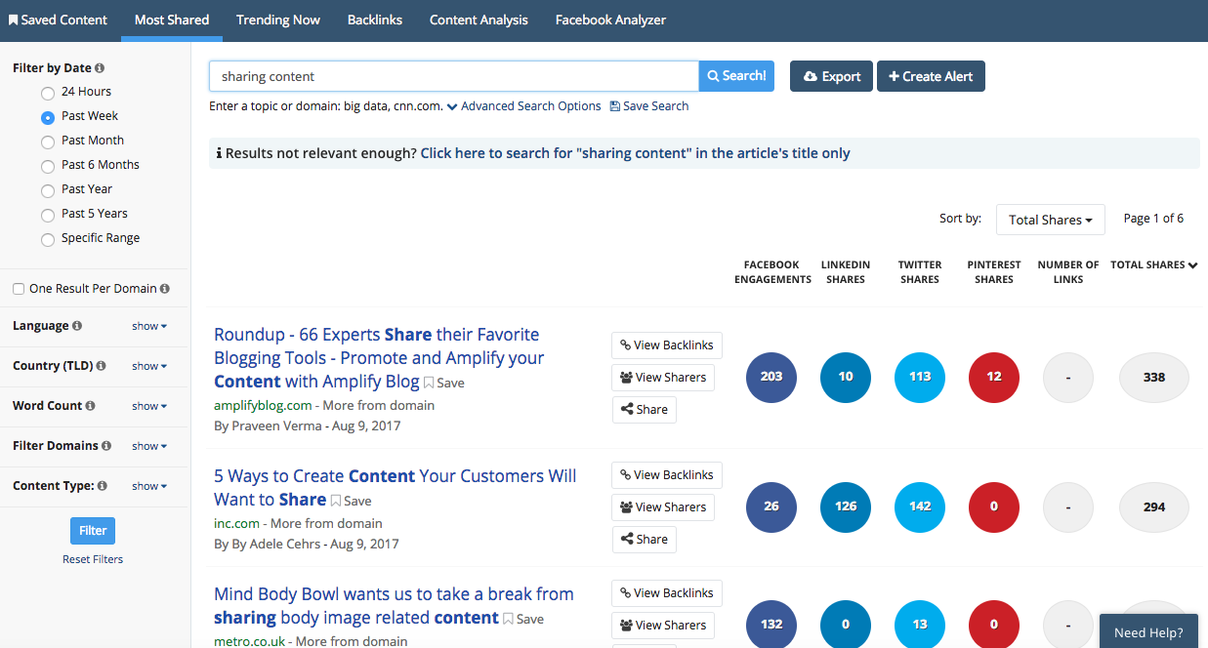Click the info icon next to Filter Domains

[x=106, y=446]
